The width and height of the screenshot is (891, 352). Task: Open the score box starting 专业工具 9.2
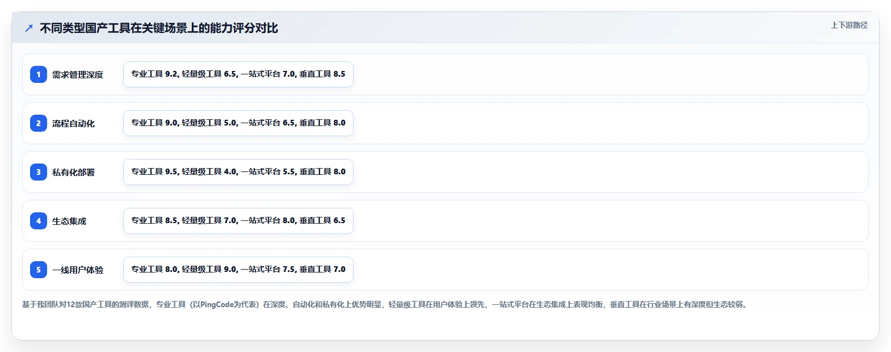238,74
